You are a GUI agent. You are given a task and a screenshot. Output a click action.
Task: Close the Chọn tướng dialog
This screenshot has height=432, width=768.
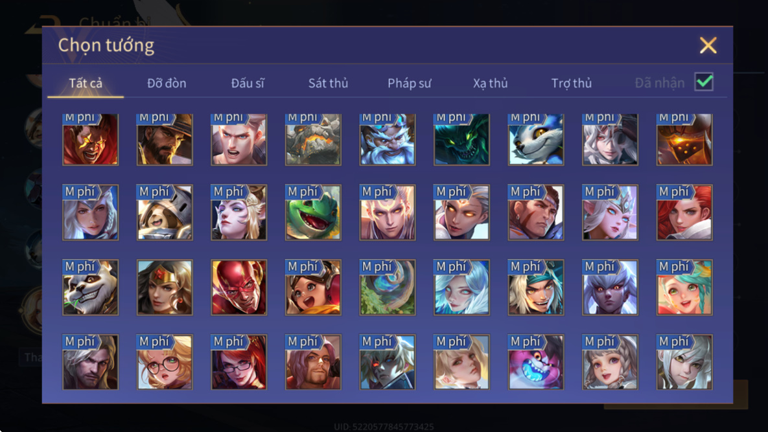(708, 45)
